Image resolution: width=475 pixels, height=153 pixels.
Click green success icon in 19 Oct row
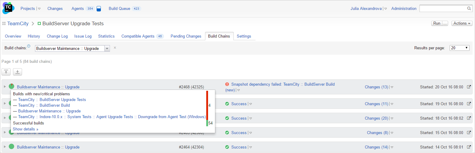[227, 104]
